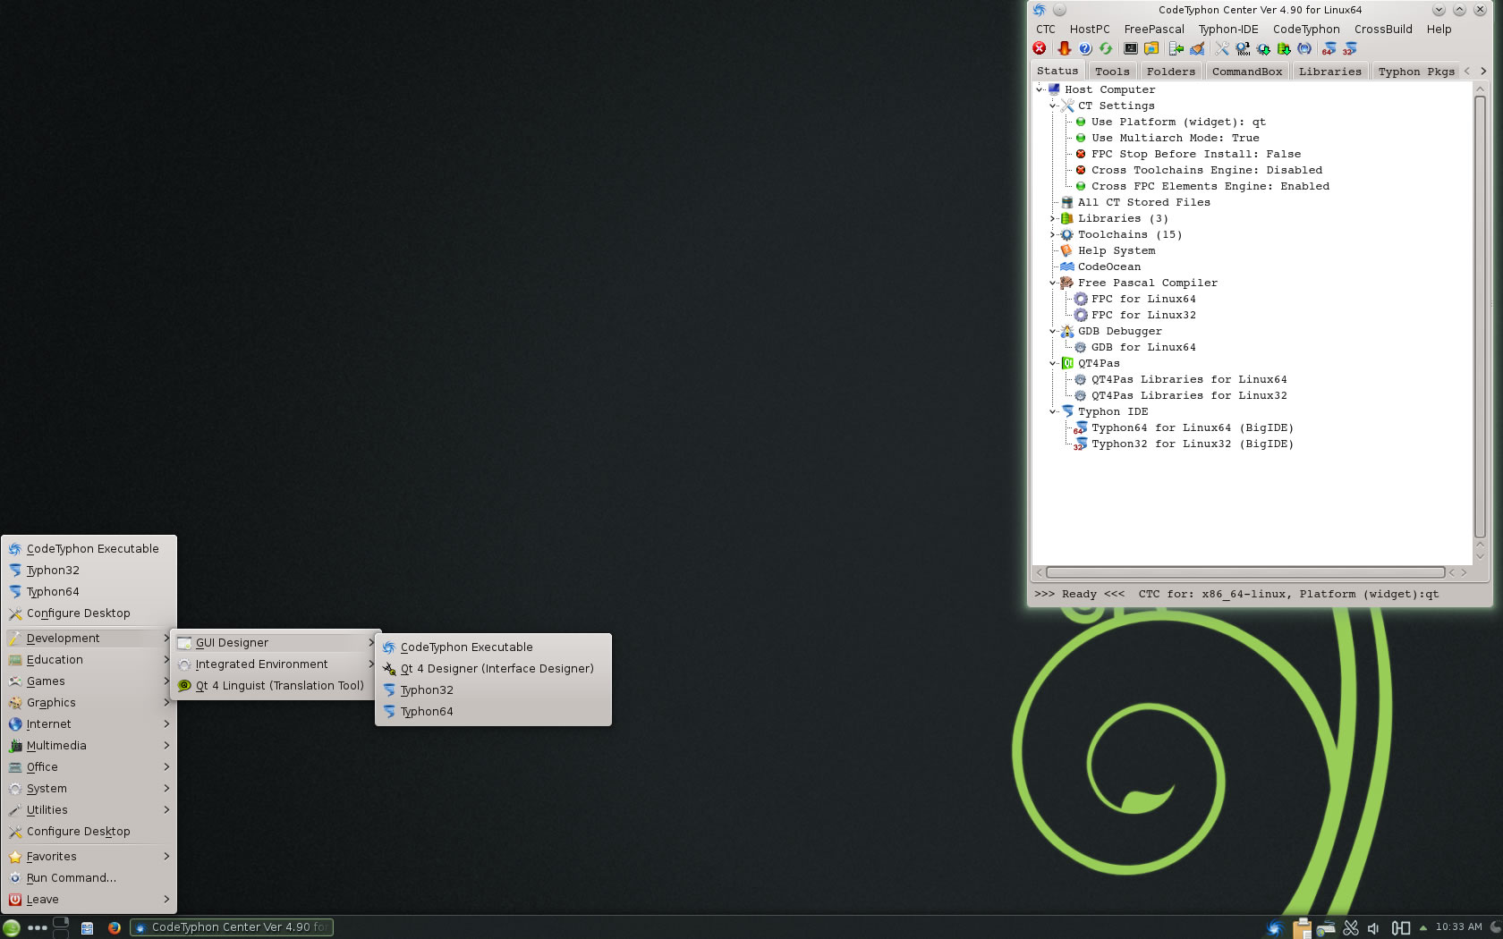The image size is (1503, 939).
Task: Switch to the Typhon Pkgs tab
Action: click(1416, 72)
